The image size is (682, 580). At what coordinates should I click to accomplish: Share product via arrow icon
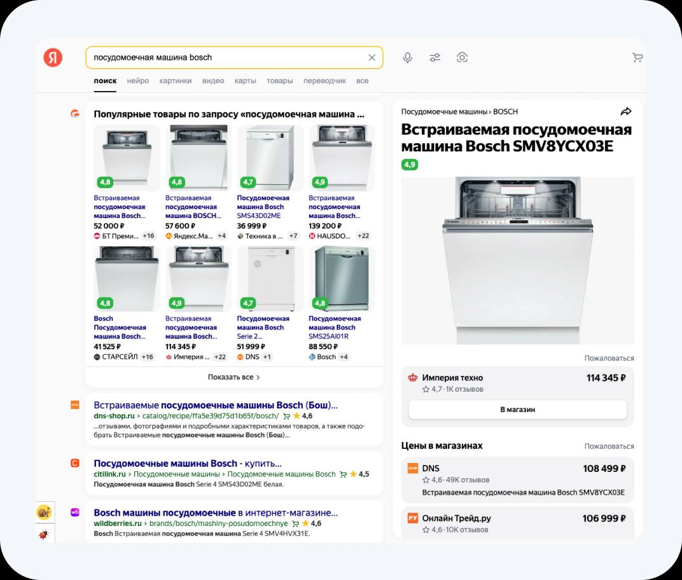(625, 112)
